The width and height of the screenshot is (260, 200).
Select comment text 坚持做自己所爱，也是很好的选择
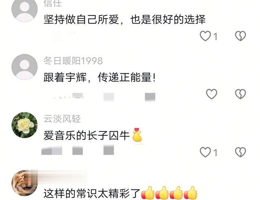125,19
